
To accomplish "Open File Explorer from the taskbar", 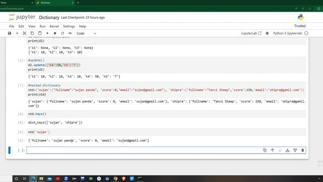I will (41, 178).
